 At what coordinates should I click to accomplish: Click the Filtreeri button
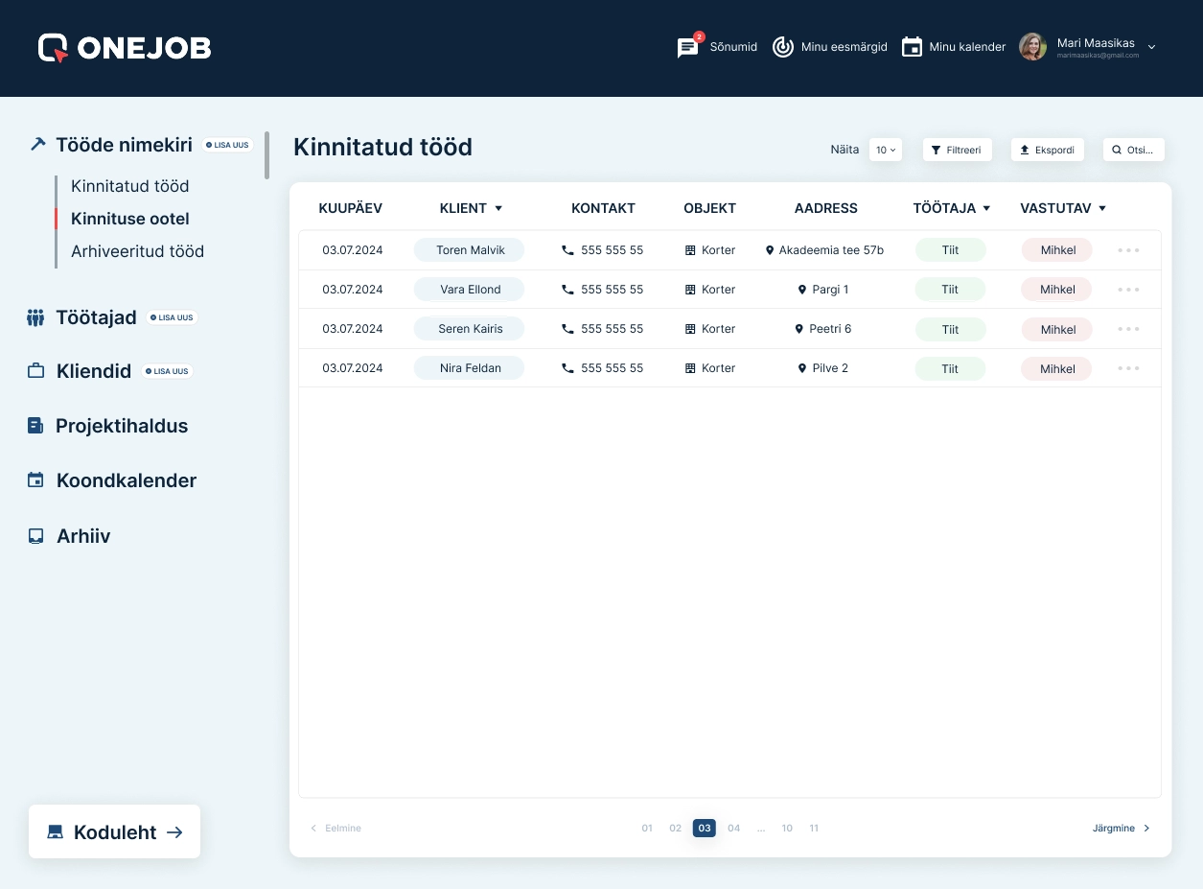[x=957, y=150]
